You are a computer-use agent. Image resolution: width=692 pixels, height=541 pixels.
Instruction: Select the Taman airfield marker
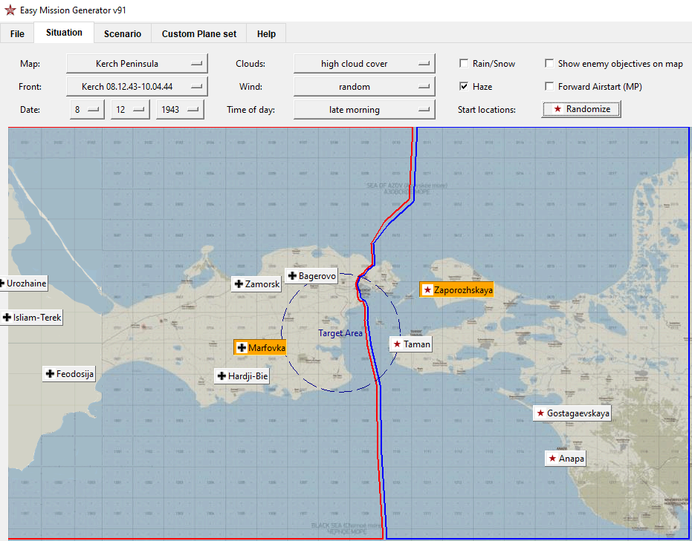[410, 344]
